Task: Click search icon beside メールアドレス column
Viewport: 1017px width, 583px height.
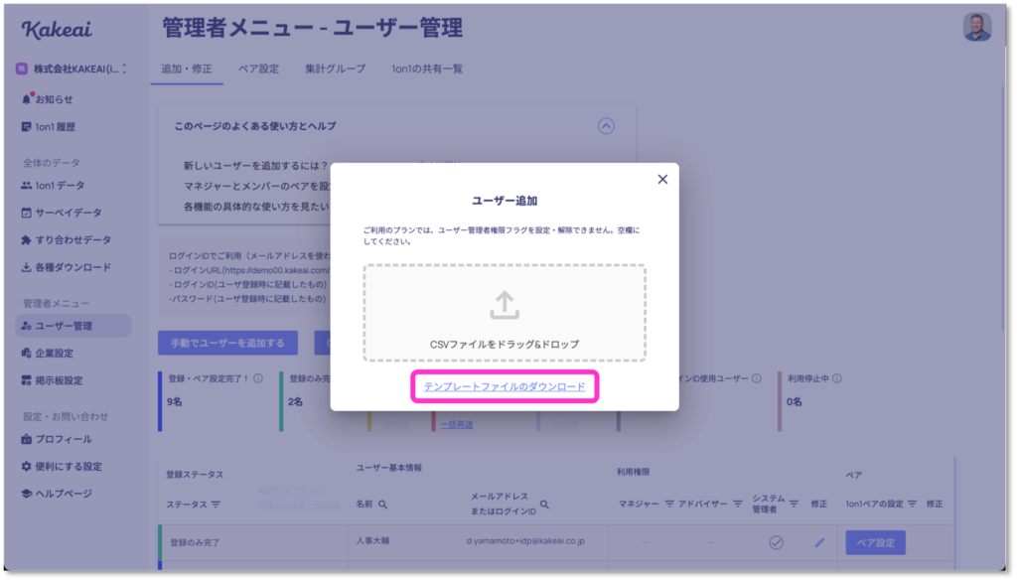Action: (x=545, y=505)
